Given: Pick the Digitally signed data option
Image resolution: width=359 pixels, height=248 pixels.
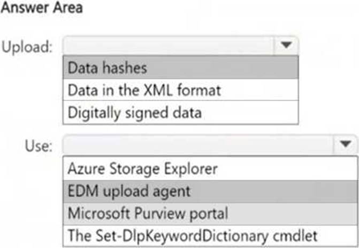Looking at the screenshot, I should (x=180, y=113).
